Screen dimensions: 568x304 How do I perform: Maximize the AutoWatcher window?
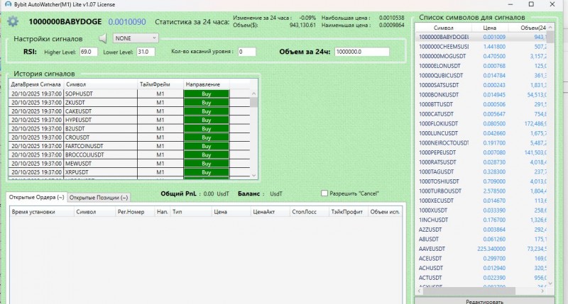[531, 4]
